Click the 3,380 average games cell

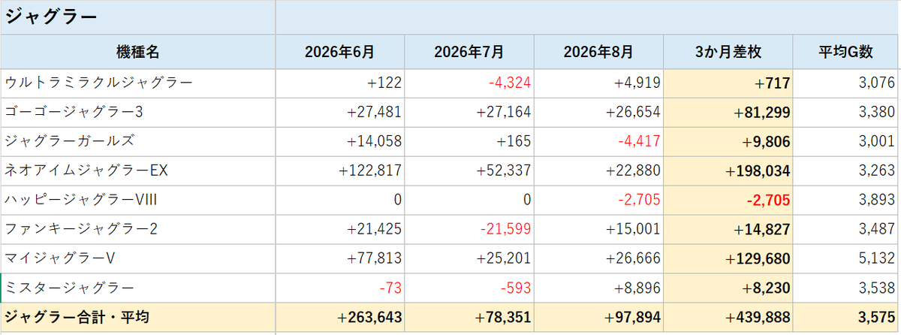pos(847,113)
